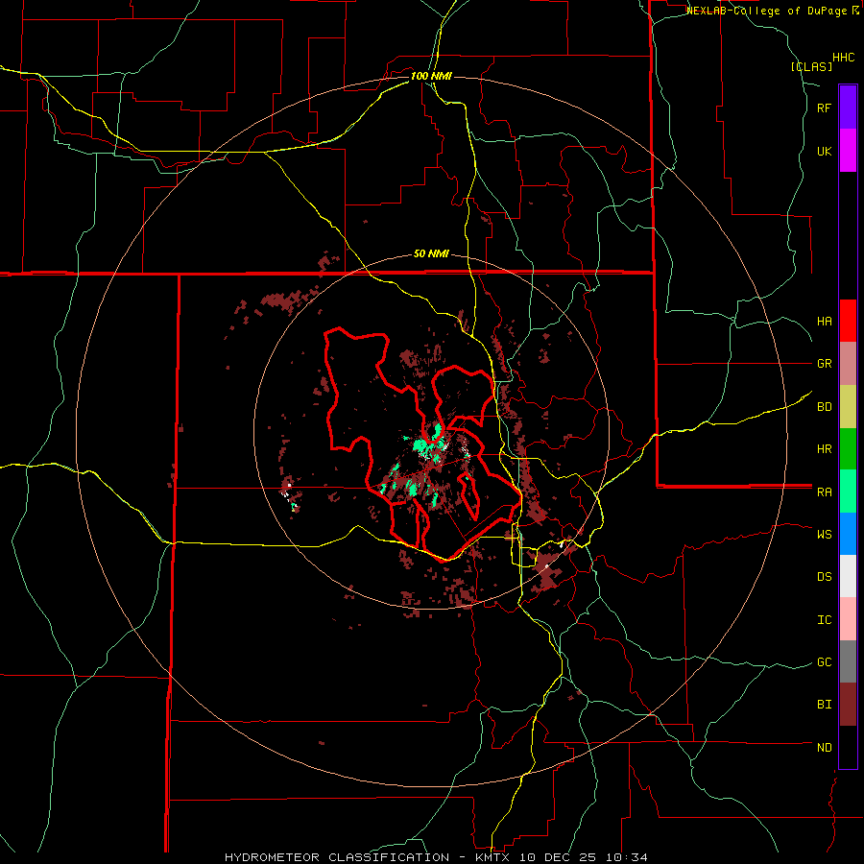Click the ND legend label
The image size is (864, 864).
tap(824, 748)
